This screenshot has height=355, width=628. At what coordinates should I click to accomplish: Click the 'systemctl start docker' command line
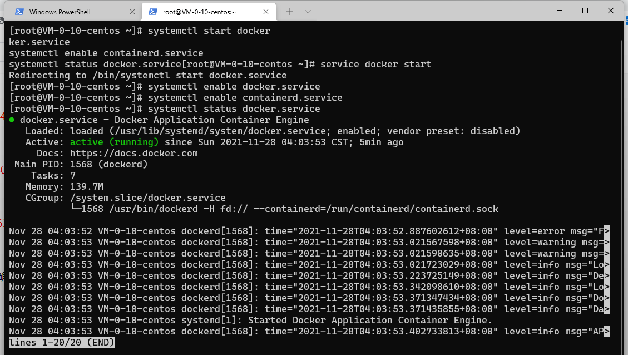[x=140, y=31]
